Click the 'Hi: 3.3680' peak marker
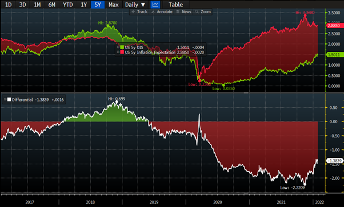Screen dimensions: 344x207 pos(305,13)
